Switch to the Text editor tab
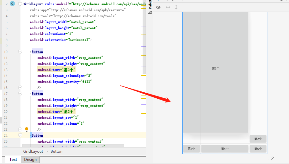 [13, 160]
